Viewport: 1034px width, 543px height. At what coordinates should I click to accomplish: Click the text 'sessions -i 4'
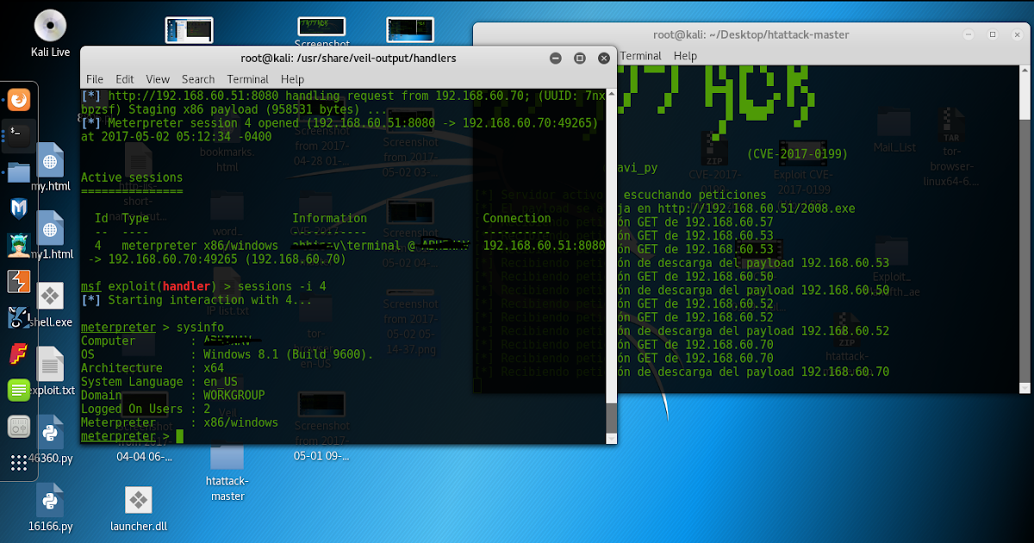[x=283, y=285]
